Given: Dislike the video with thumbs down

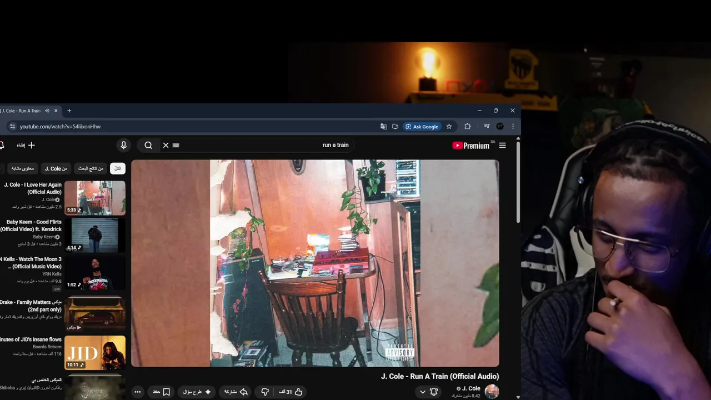Looking at the screenshot, I should pyautogui.click(x=265, y=392).
